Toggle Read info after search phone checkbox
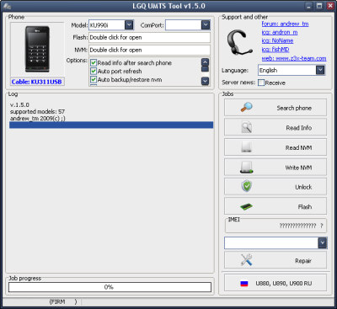This screenshot has width=337, height=309. click(x=94, y=63)
